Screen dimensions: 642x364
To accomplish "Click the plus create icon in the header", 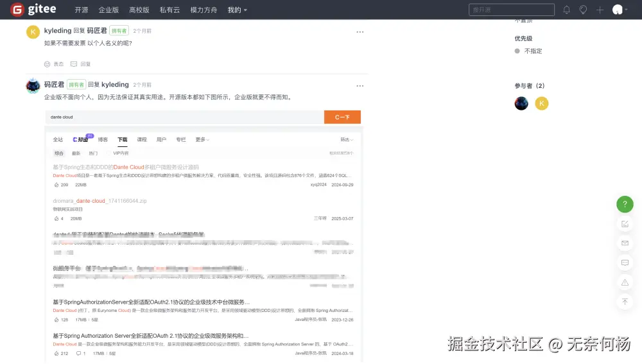I will click(600, 10).
